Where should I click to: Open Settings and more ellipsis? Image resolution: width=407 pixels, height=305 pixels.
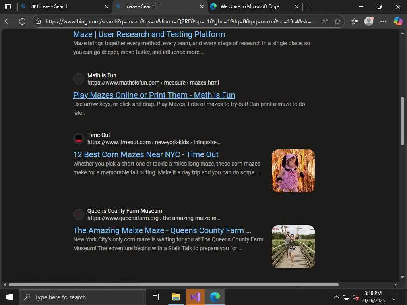coord(383,21)
